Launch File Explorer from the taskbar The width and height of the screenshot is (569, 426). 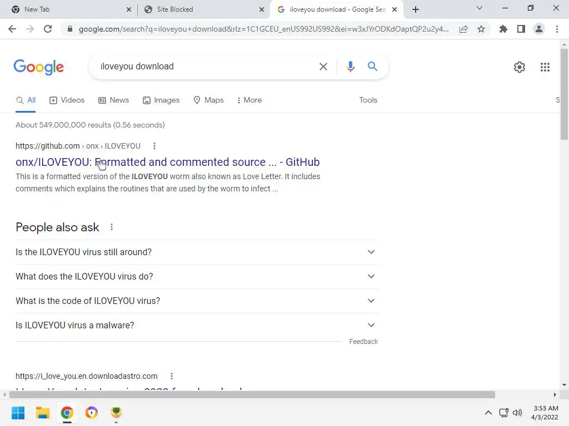click(x=42, y=413)
